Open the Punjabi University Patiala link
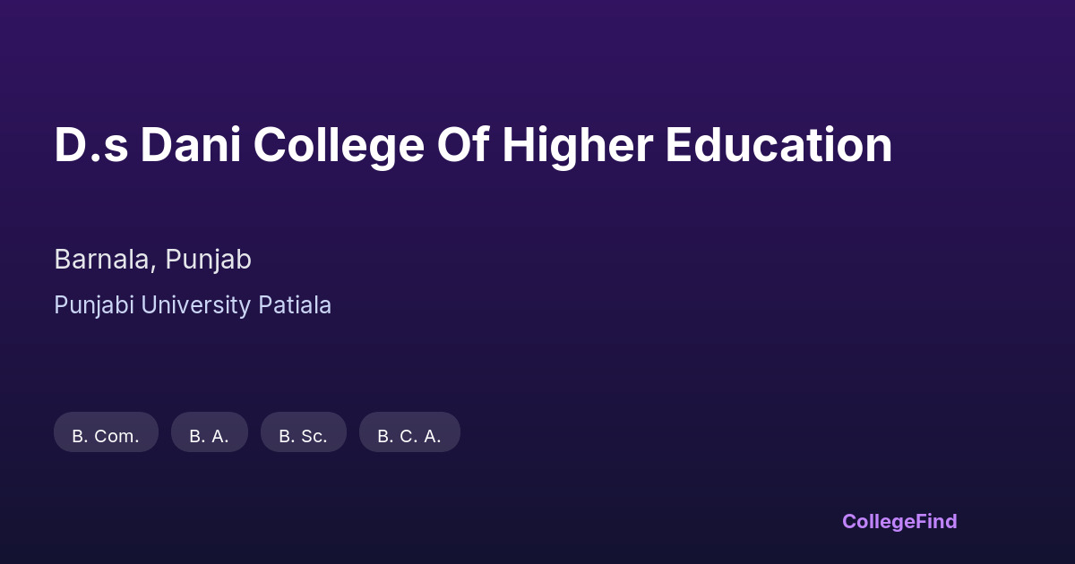The height and width of the screenshot is (564, 1075). pos(193,305)
